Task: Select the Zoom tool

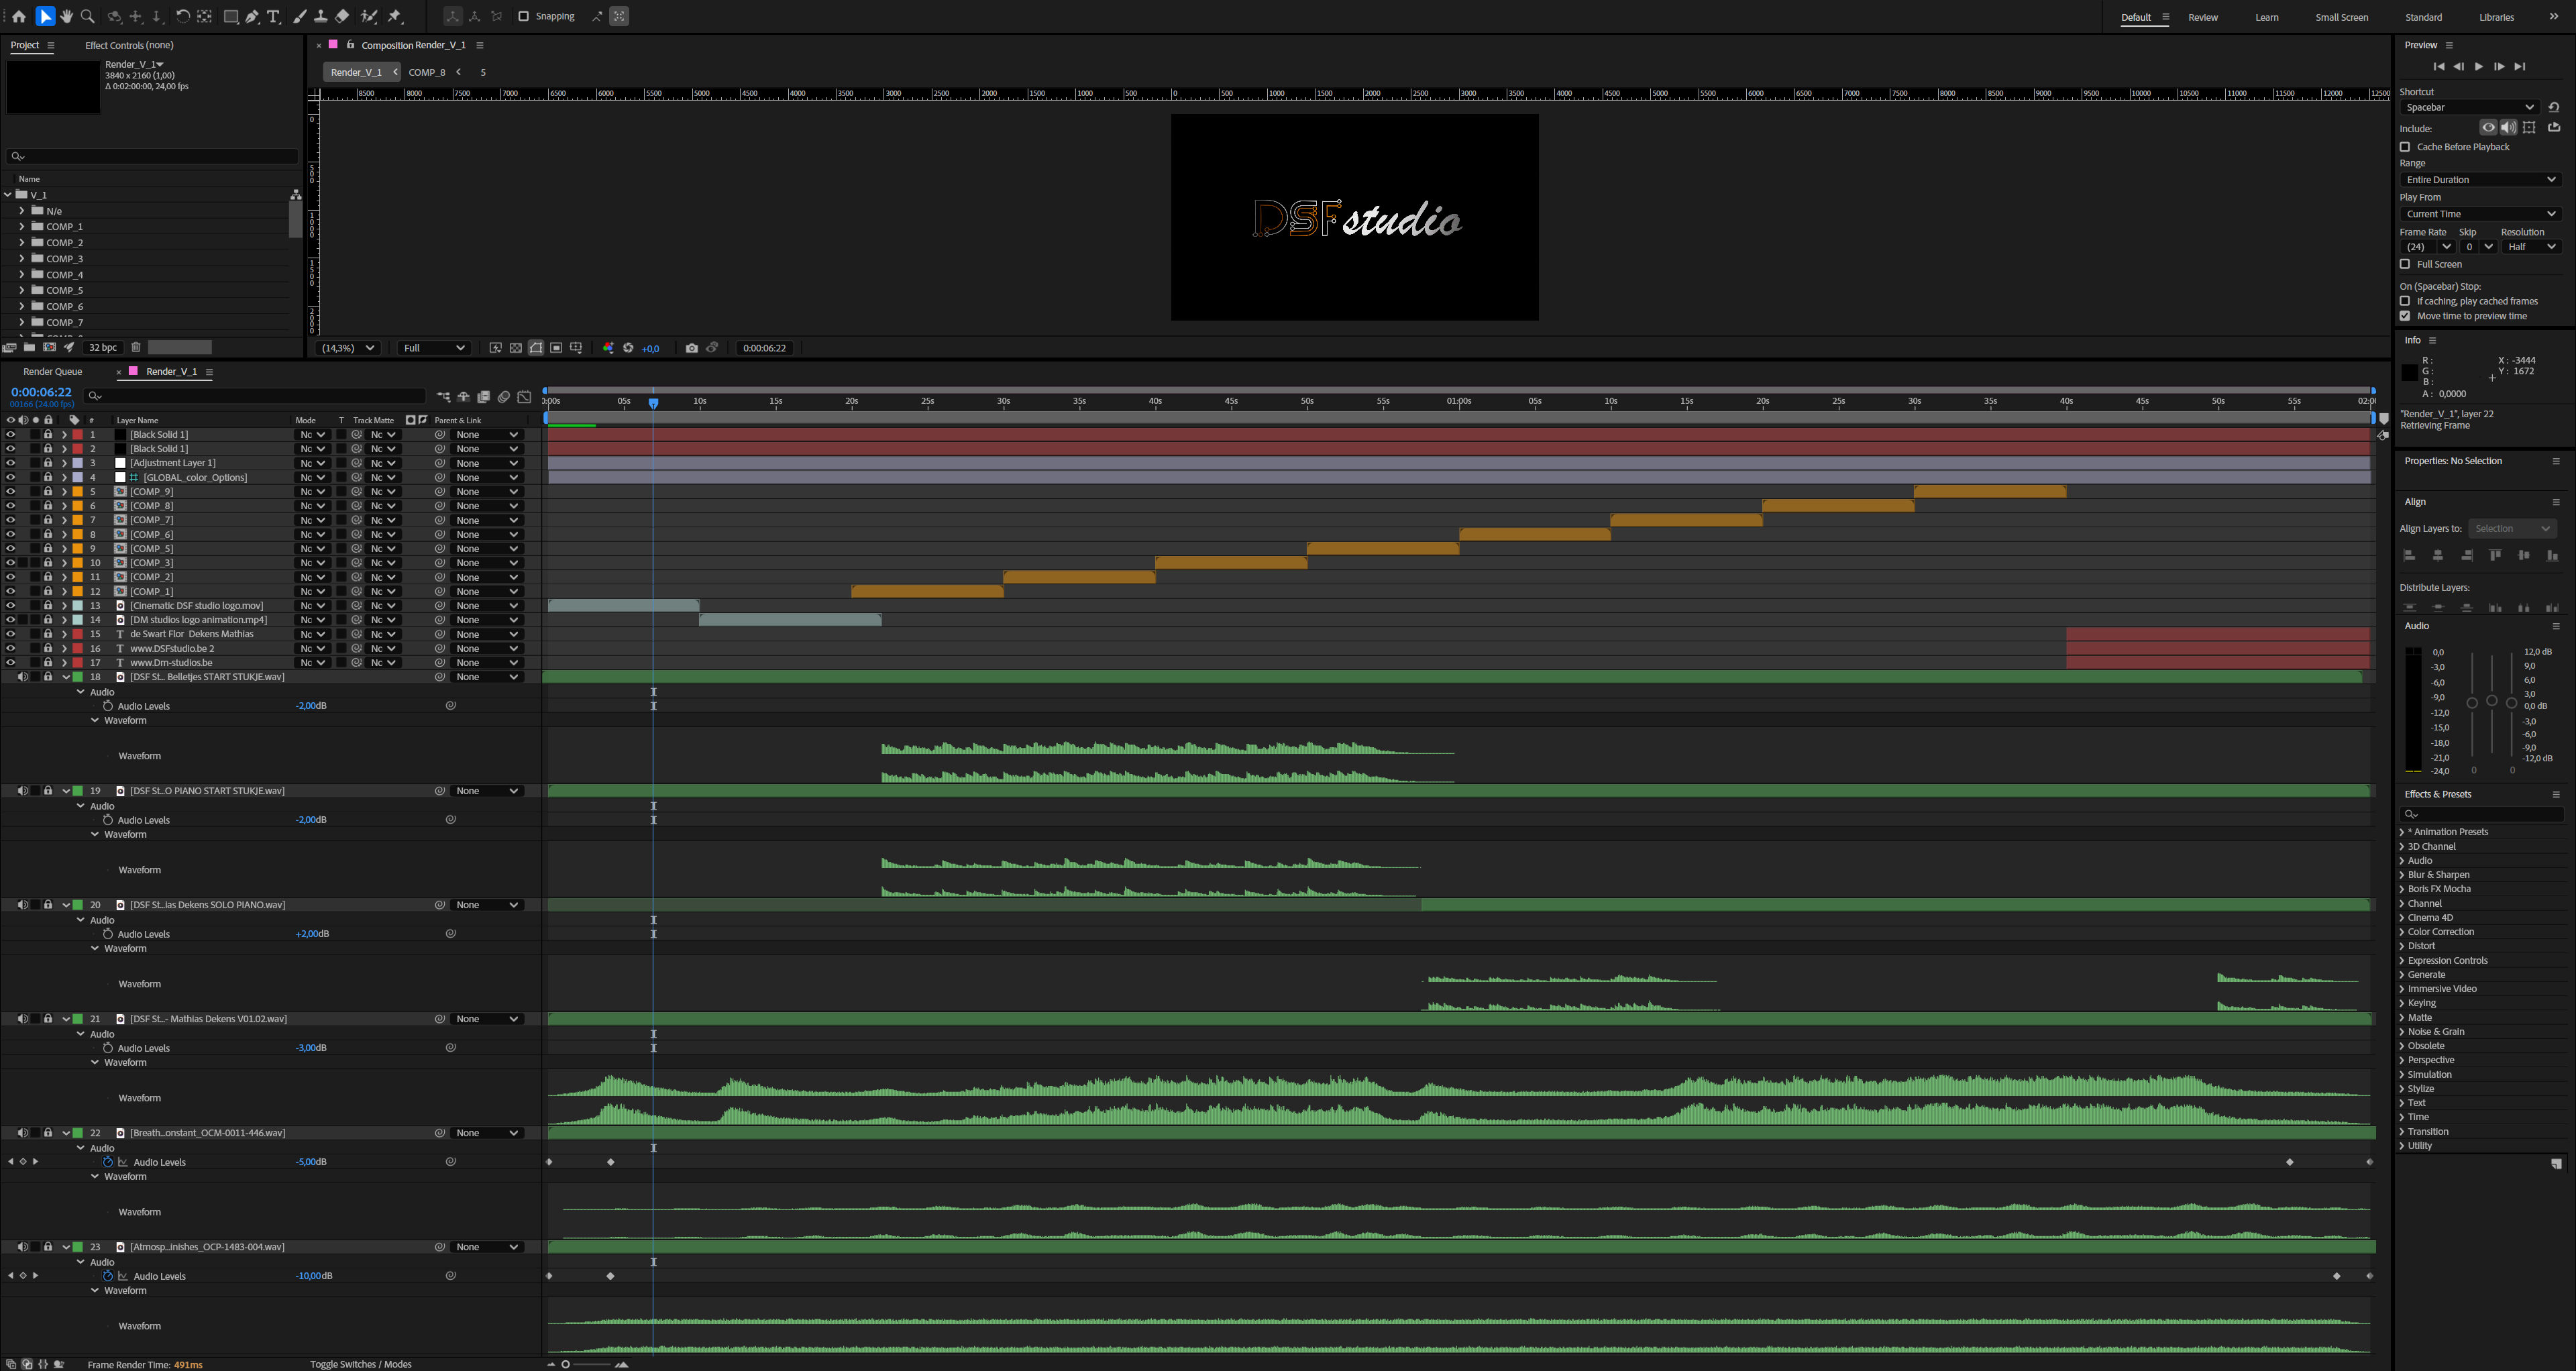Action: click(88, 16)
